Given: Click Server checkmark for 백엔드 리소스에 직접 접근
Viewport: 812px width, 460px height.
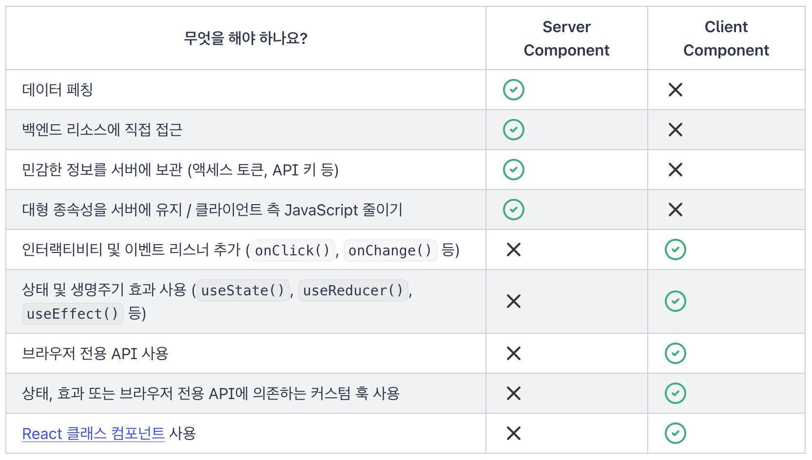Looking at the screenshot, I should pos(513,130).
